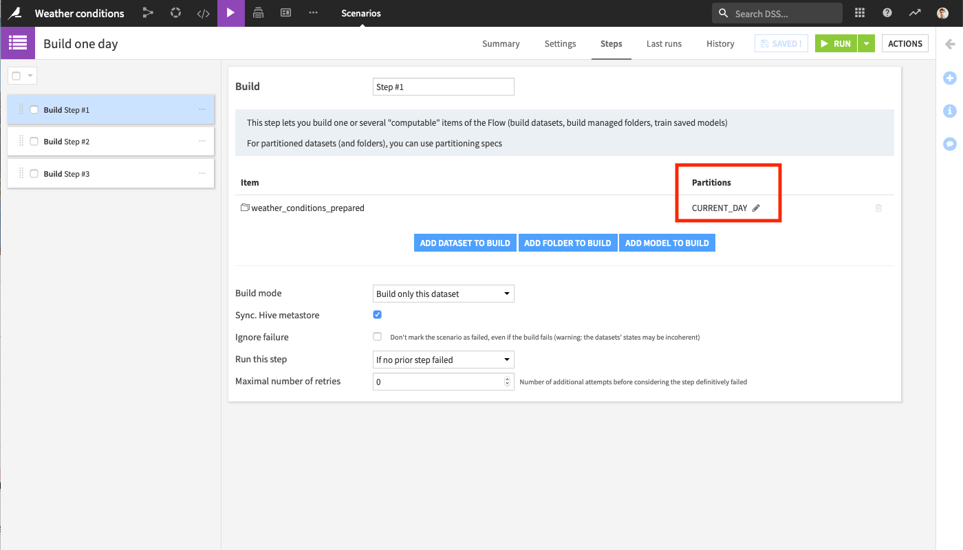Open the Build mode dropdown

443,294
